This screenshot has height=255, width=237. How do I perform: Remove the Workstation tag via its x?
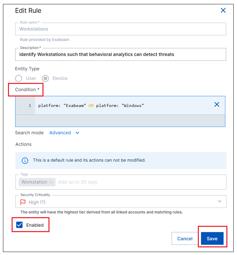(51, 182)
